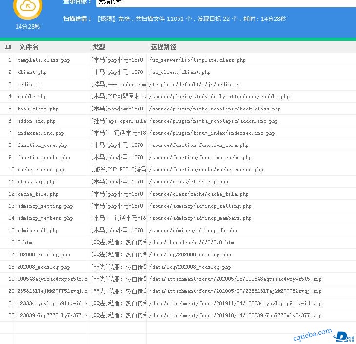Click 扫描详情 summary text in header
This screenshot has height=344, width=356.
(x=175, y=19)
